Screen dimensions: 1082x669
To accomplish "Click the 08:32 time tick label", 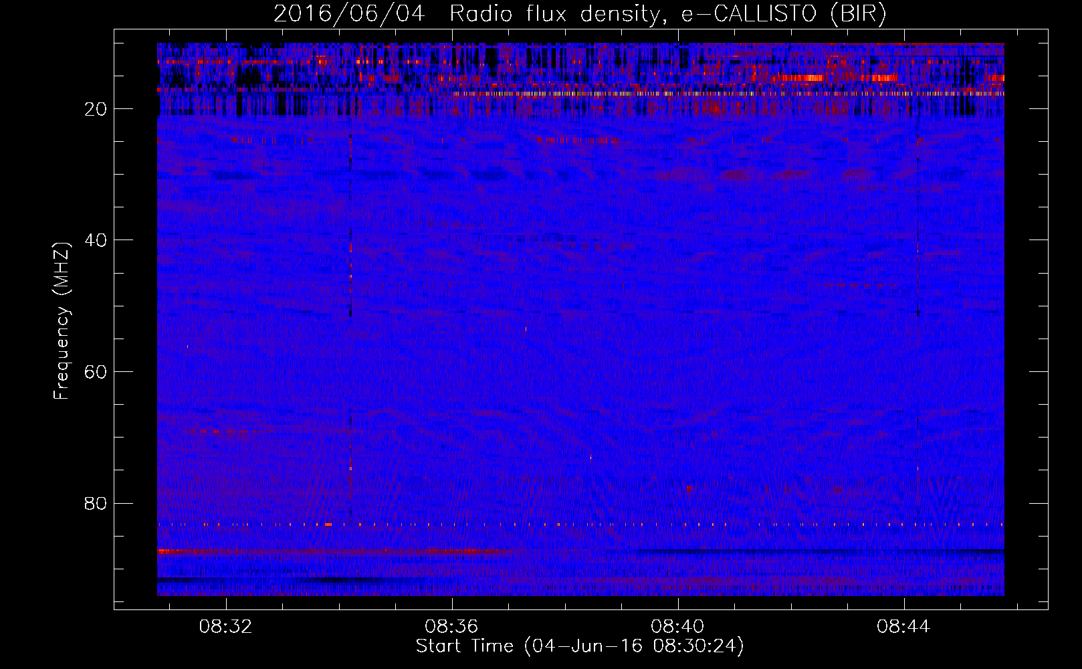I will tap(226, 627).
